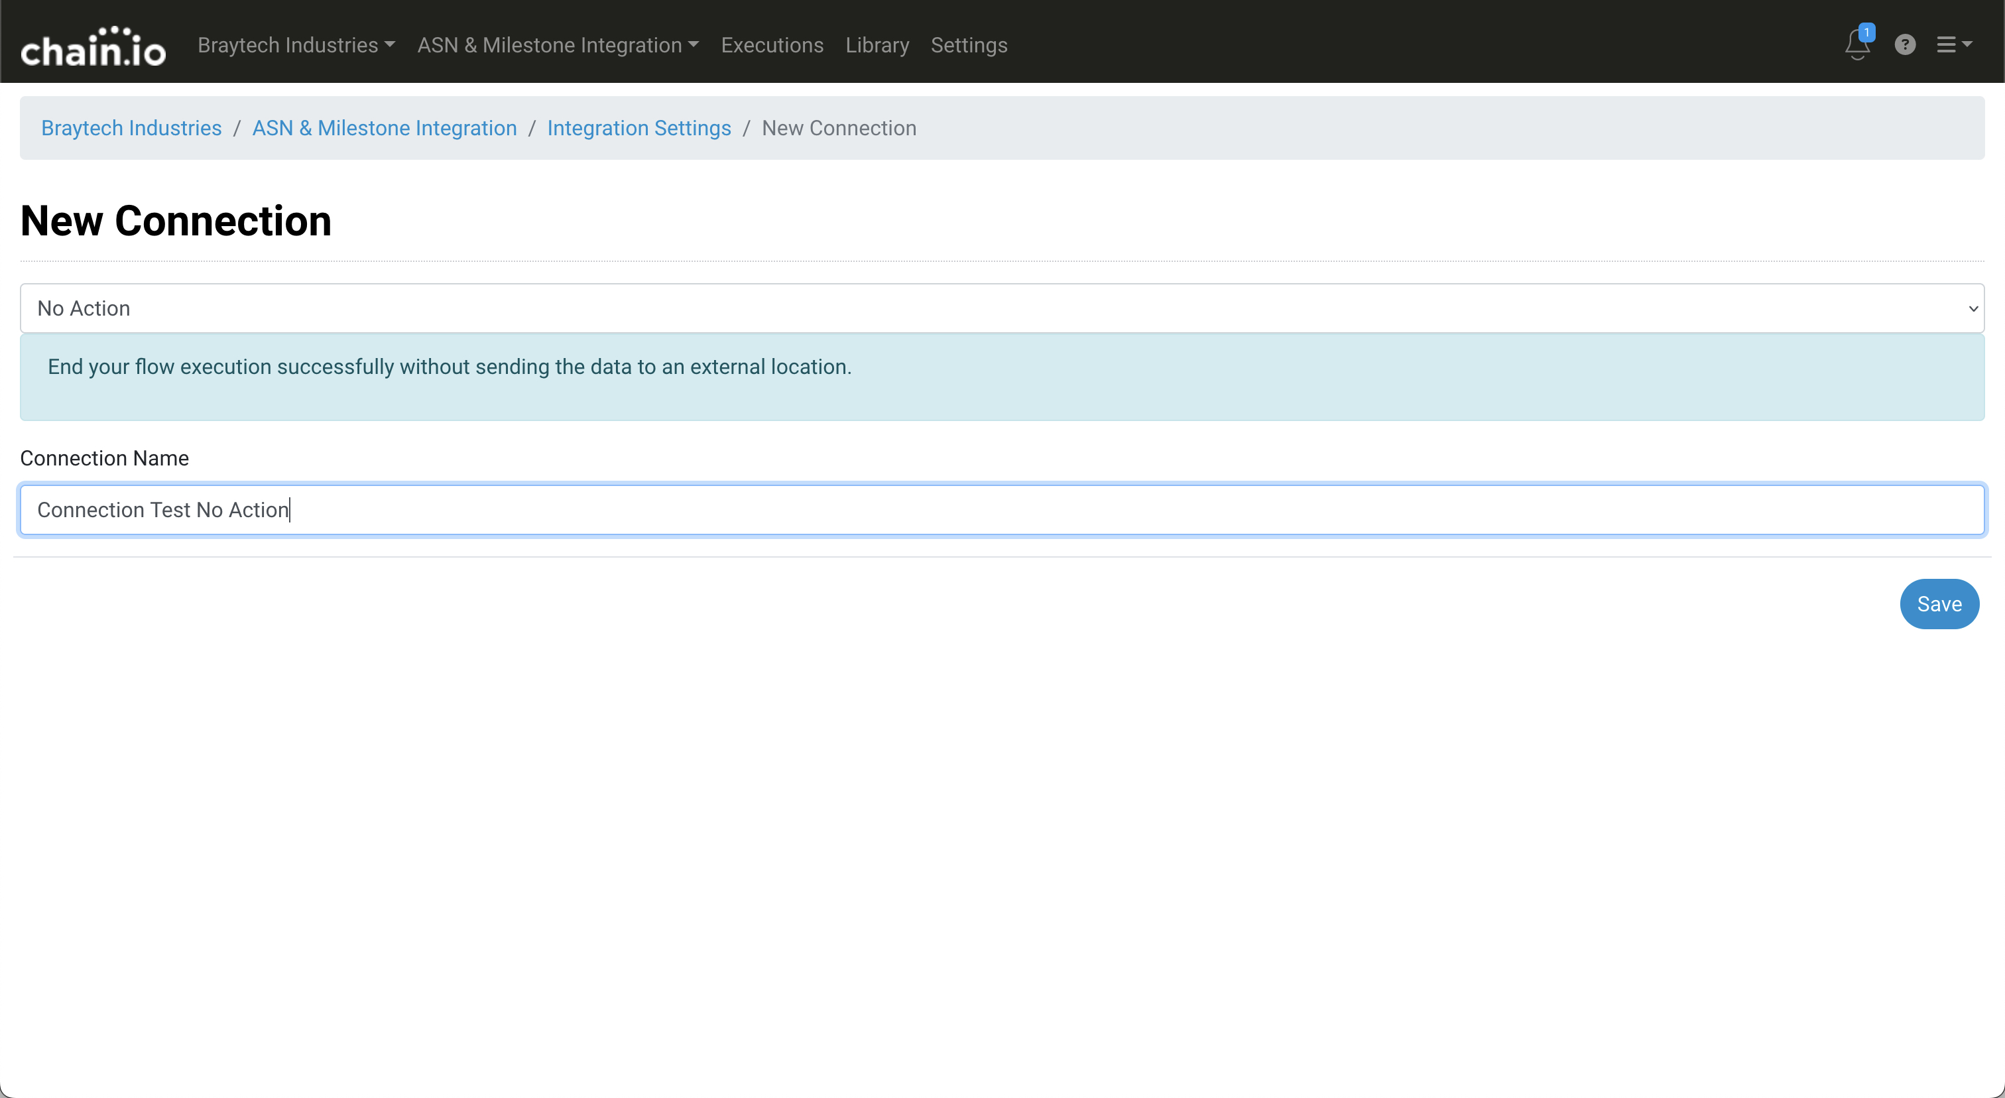
Task: Click the New Connection page heading
Action: (176, 221)
